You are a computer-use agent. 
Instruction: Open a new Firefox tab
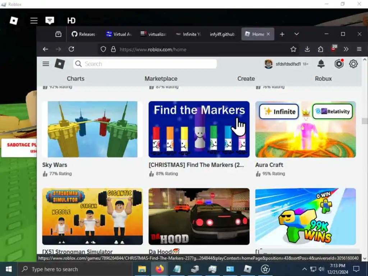point(282,34)
